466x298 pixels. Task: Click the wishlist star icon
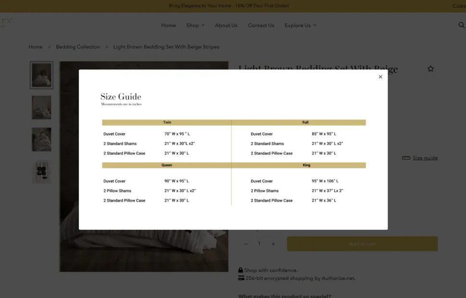[x=430, y=69]
